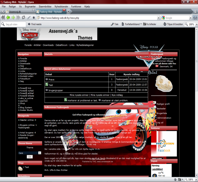Screen dimensions: 198x182
Task: Open Bogmærker menu
Action: 30,7
